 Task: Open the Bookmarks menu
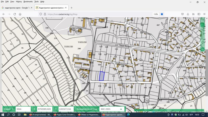pyautogui.click(x=28, y=2)
